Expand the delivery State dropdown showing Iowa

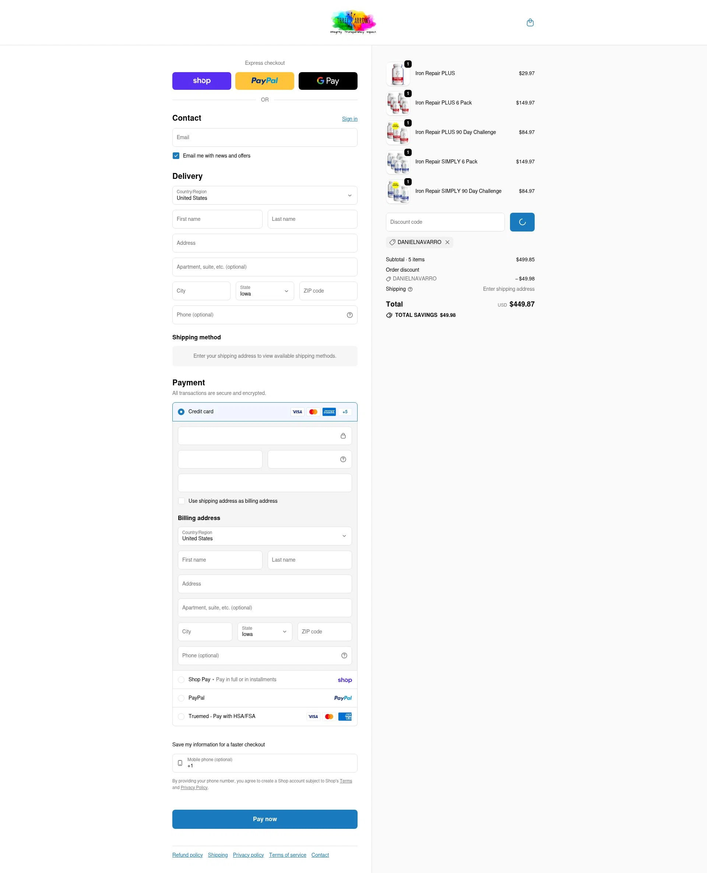(x=264, y=291)
